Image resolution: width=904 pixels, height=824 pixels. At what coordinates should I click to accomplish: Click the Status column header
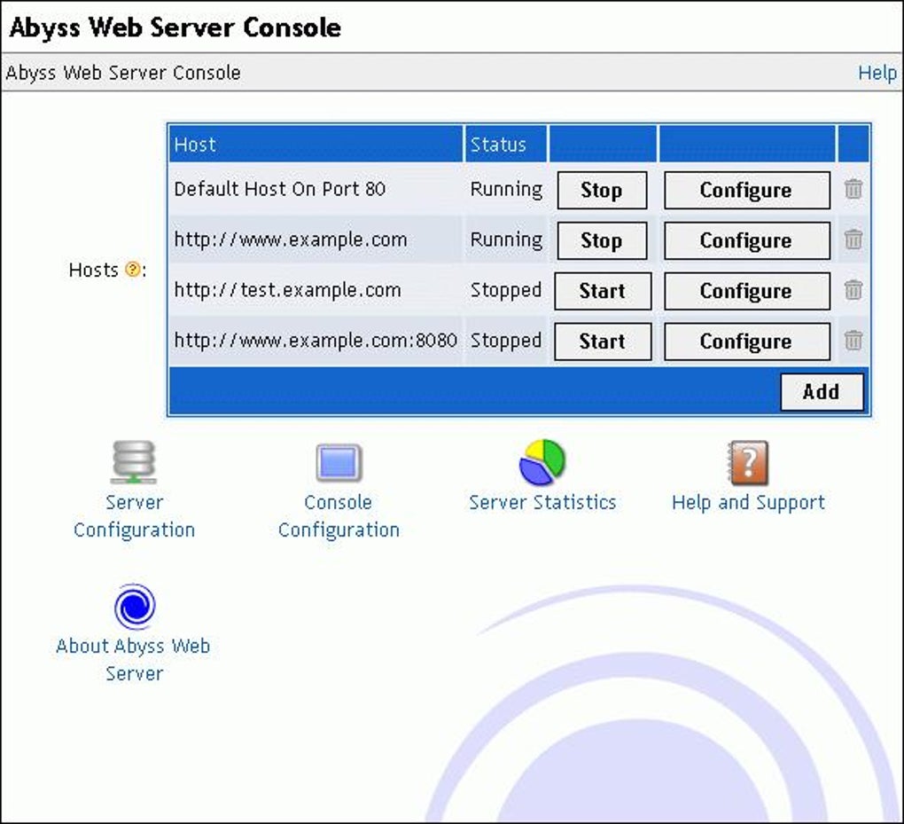(x=506, y=145)
